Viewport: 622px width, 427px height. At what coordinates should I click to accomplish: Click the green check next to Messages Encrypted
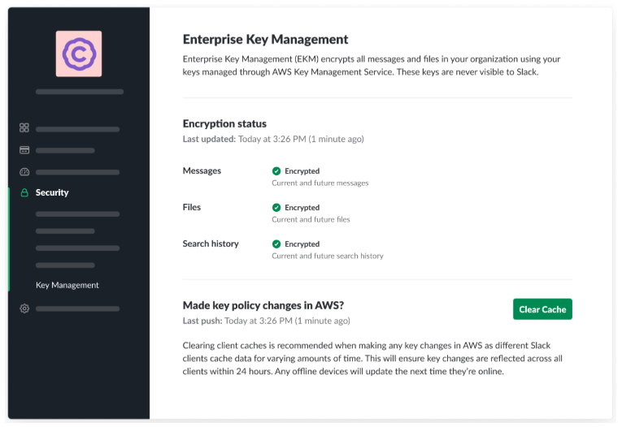[x=276, y=171]
